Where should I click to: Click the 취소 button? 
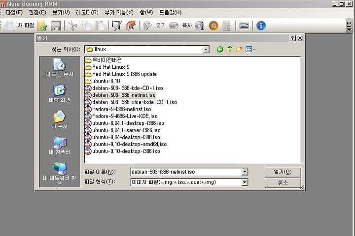coord(283,182)
